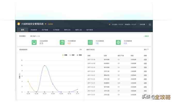This screenshot has width=172, height=102.
Task: Click the 时间 column header
Action: tap(89, 56)
